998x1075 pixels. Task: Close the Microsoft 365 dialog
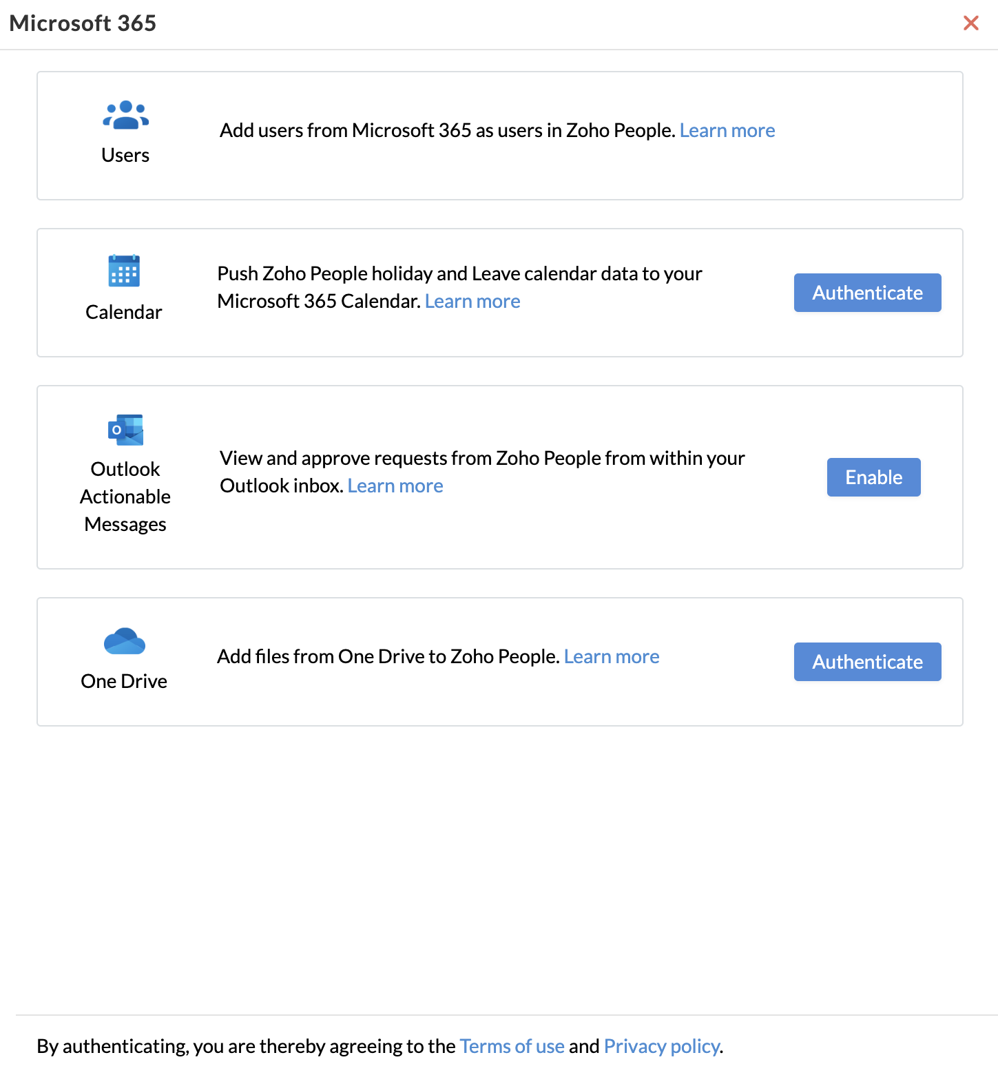pyautogui.click(x=971, y=23)
